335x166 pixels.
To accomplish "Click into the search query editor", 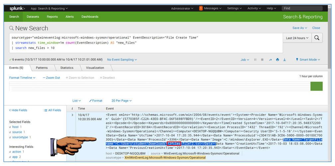I will [146, 43].
